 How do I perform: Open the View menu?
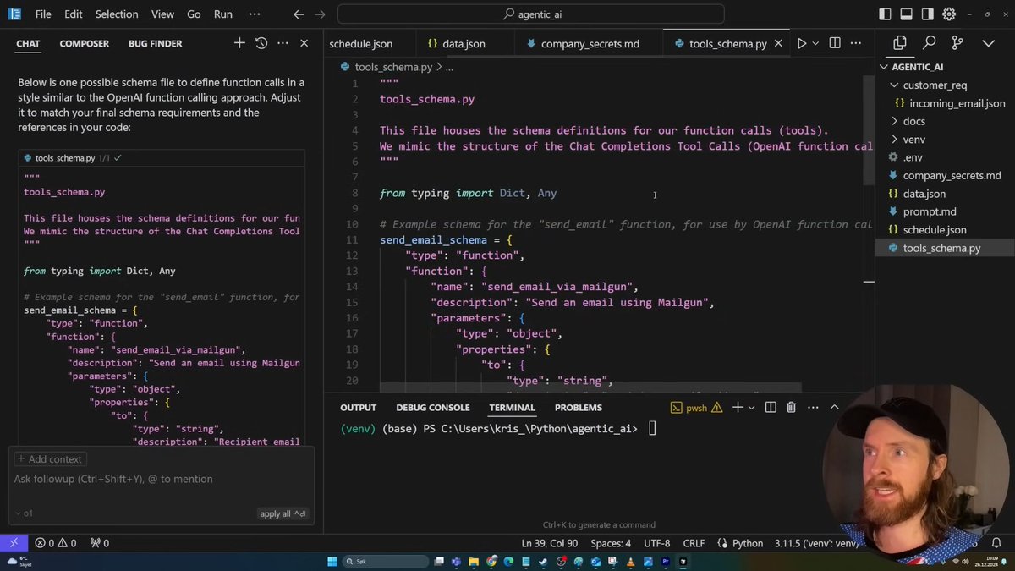(x=162, y=14)
